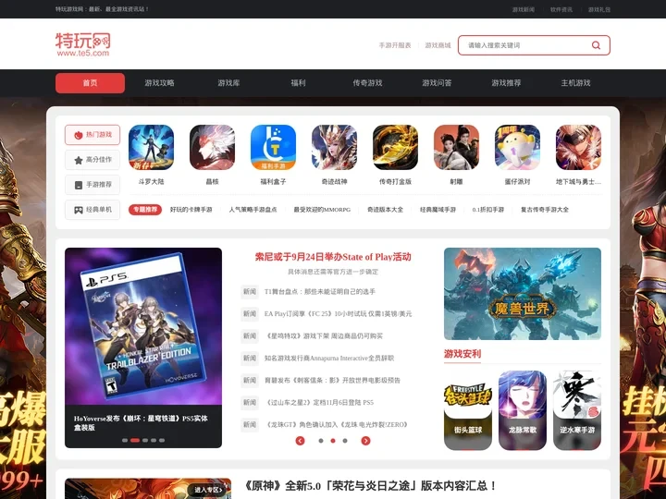666x499 pixels.
Task: Select the 经典单机 side tab
Action: pyautogui.click(x=92, y=210)
